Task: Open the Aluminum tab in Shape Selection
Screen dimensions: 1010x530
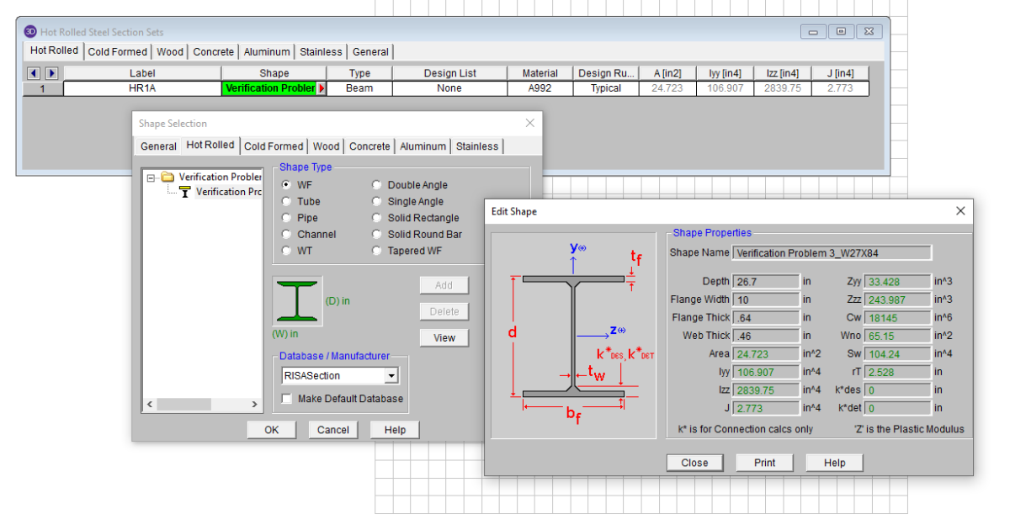Action: tap(423, 146)
